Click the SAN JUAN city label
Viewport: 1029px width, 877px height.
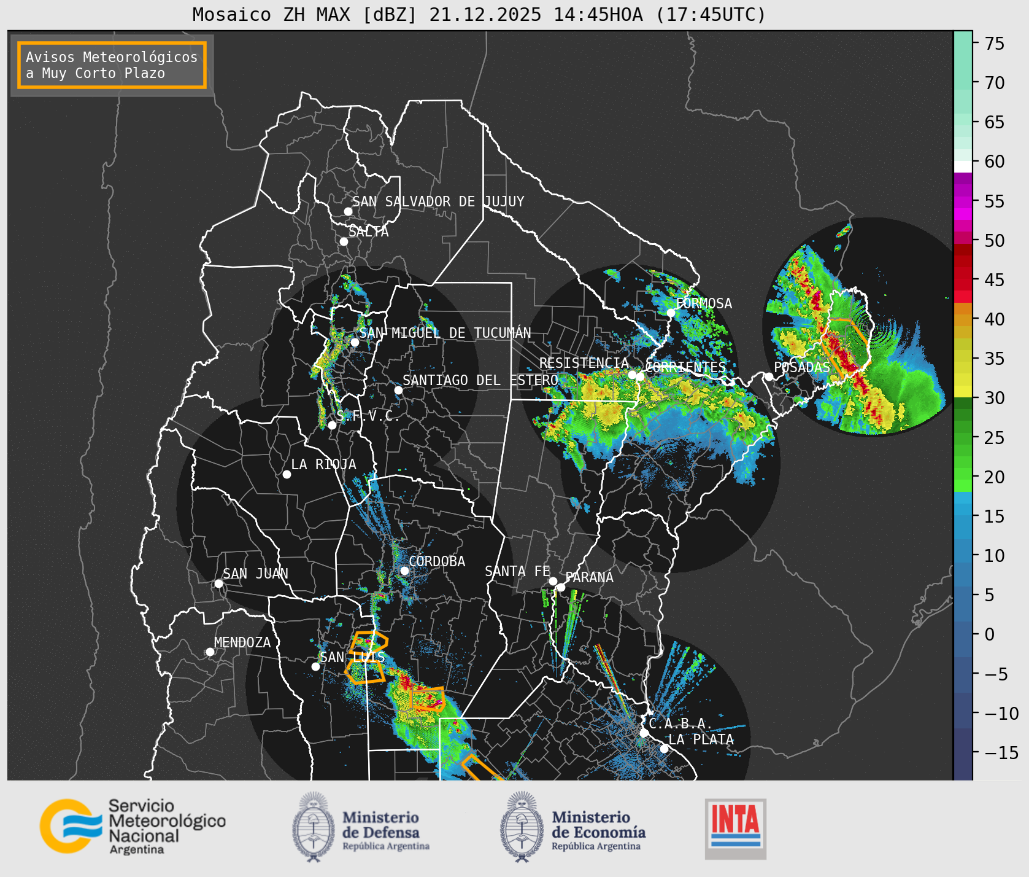coord(255,574)
